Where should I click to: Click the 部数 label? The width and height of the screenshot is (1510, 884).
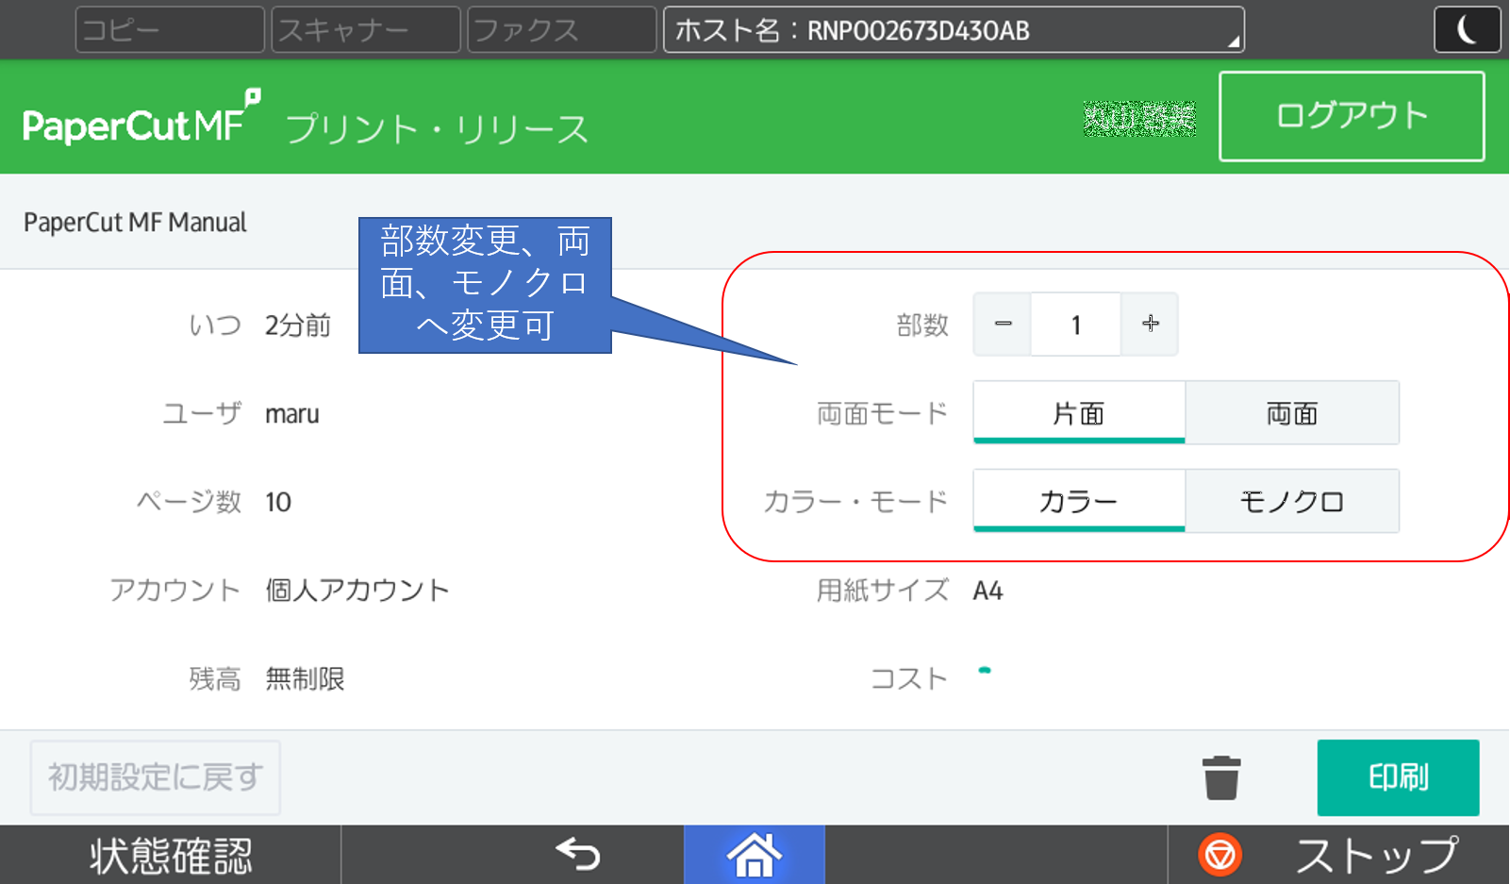pos(922,325)
